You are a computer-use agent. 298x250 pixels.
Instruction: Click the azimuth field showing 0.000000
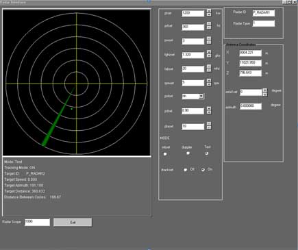pyautogui.click(x=251, y=106)
